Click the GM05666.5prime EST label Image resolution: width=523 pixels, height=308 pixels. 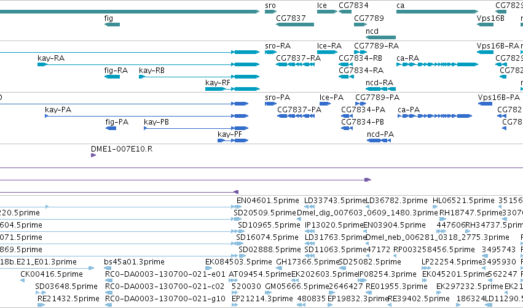pos(297,287)
